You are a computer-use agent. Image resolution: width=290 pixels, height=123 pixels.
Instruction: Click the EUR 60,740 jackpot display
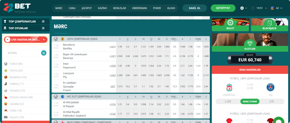tap(250, 60)
